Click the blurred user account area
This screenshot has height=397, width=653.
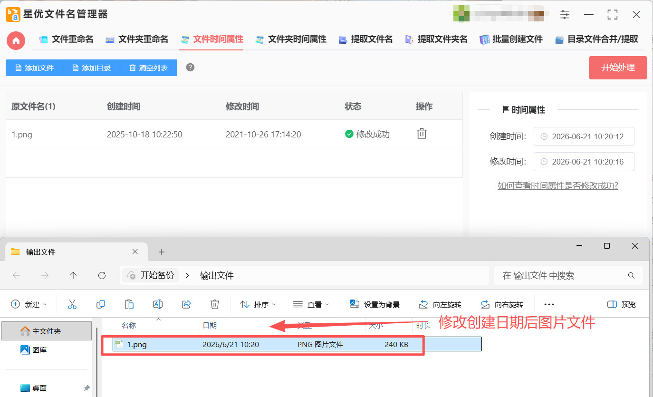pyautogui.click(x=499, y=13)
